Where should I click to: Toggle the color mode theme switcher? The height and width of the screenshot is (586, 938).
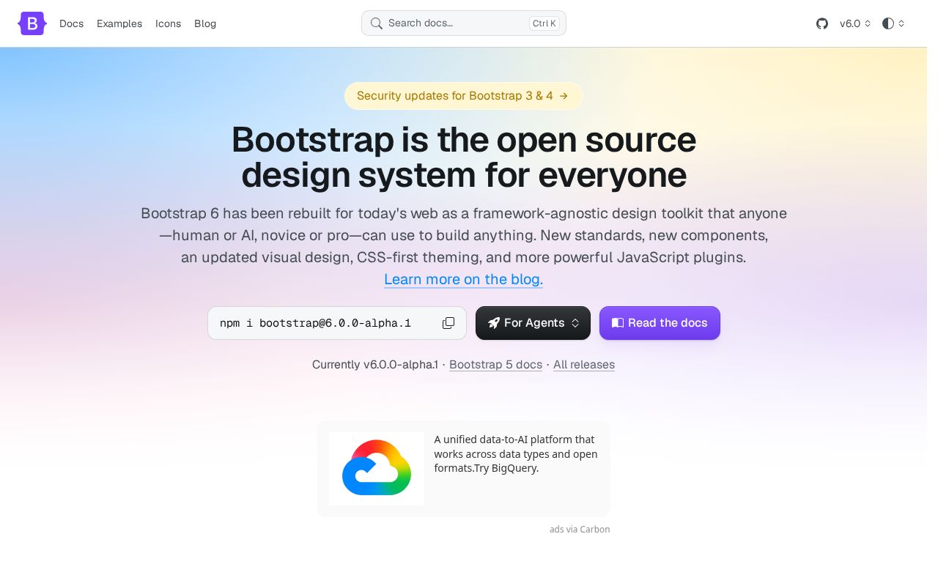click(x=893, y=23)
